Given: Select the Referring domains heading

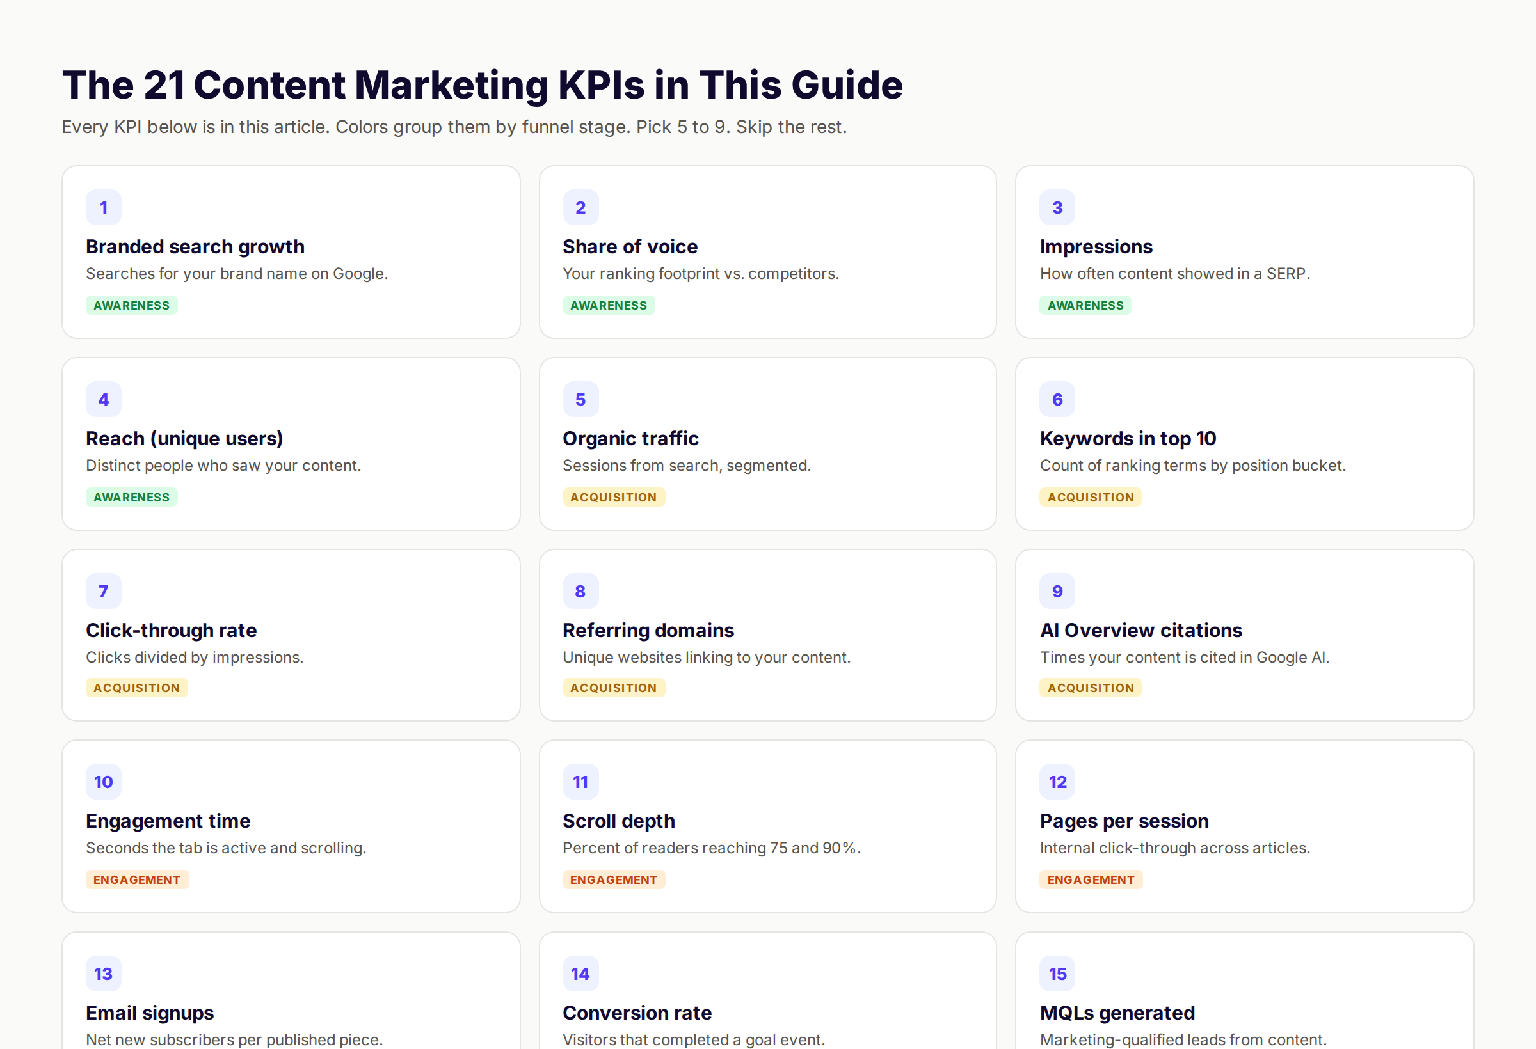Looking at the screenshot, I should pyautogui.click(x=648, y=630).
